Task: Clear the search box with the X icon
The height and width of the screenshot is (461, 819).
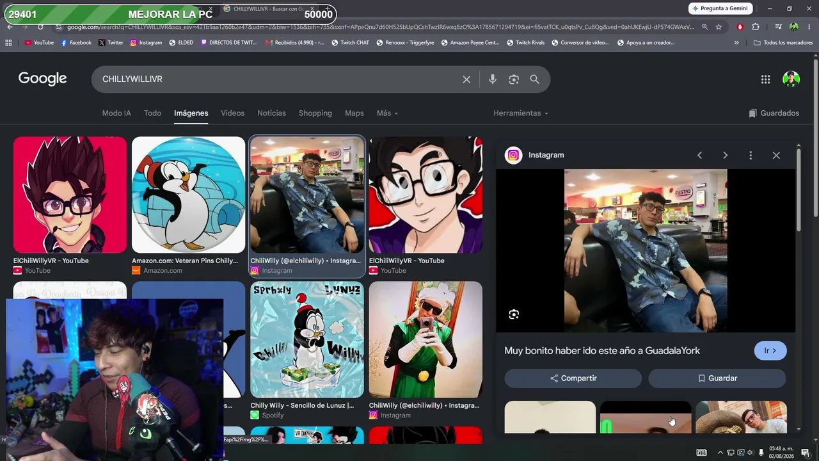Action: (466, 79)
